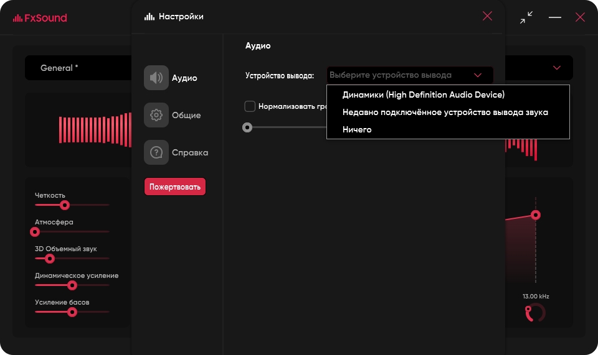
Task: Click the Help question mark icon
Action: coord(156,152)
